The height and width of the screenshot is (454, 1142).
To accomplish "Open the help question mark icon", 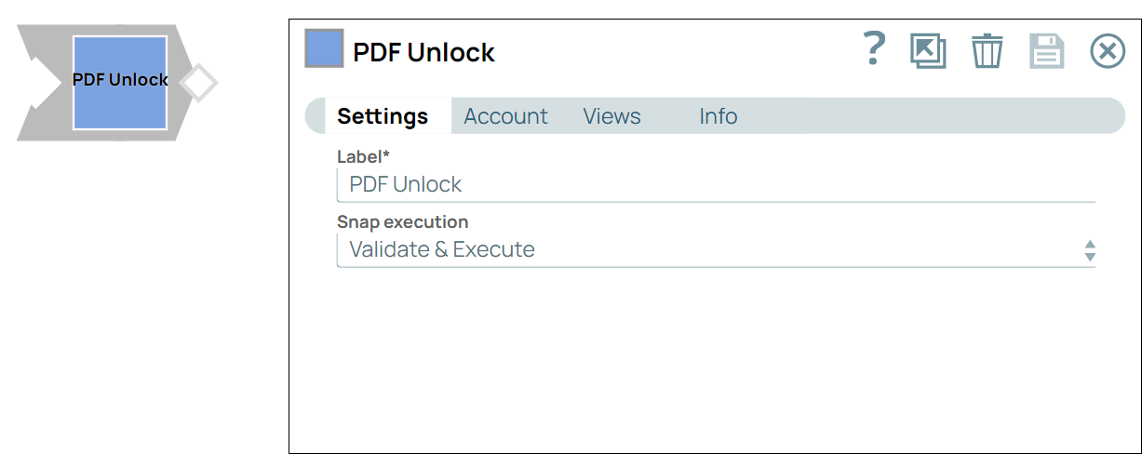I will [x=873, y=49].
